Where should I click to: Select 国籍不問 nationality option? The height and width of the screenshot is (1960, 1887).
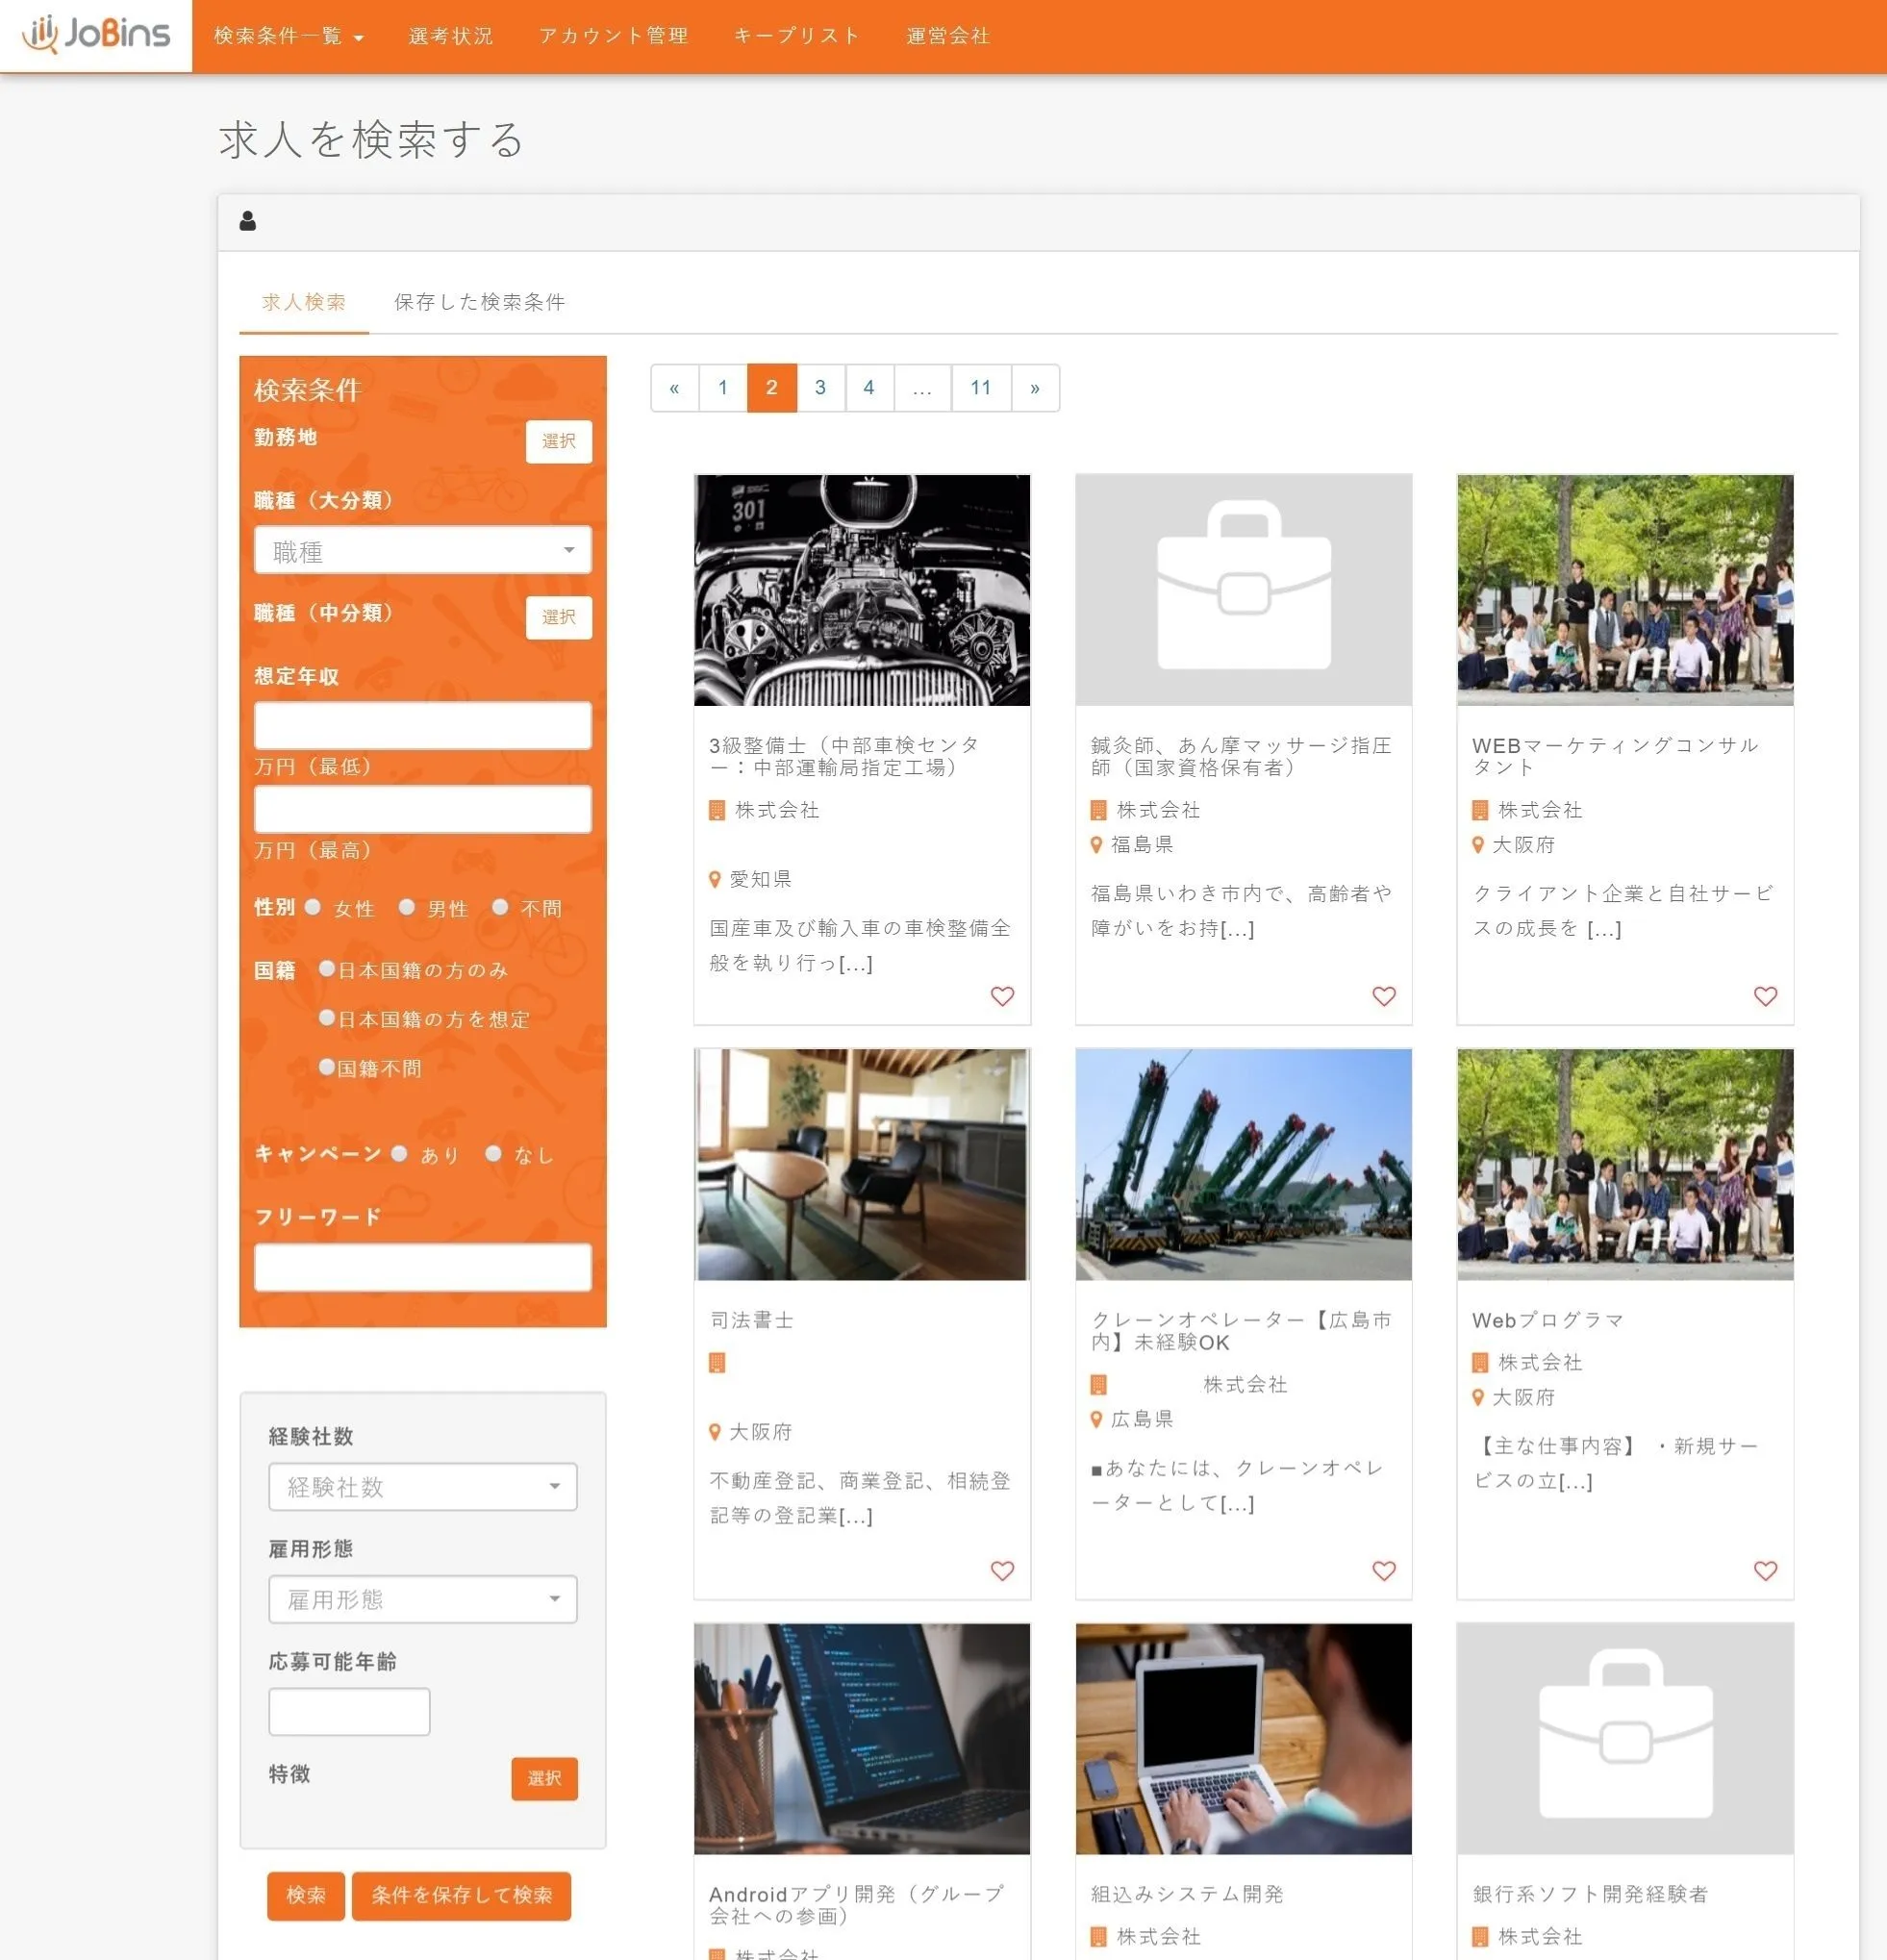pos(326,1067)
